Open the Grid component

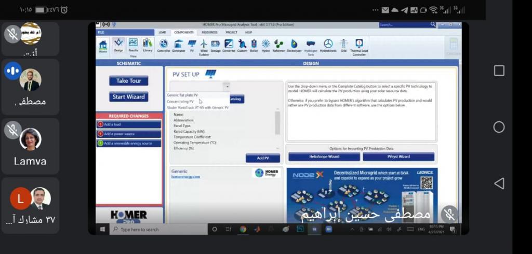tap(343, 45)
